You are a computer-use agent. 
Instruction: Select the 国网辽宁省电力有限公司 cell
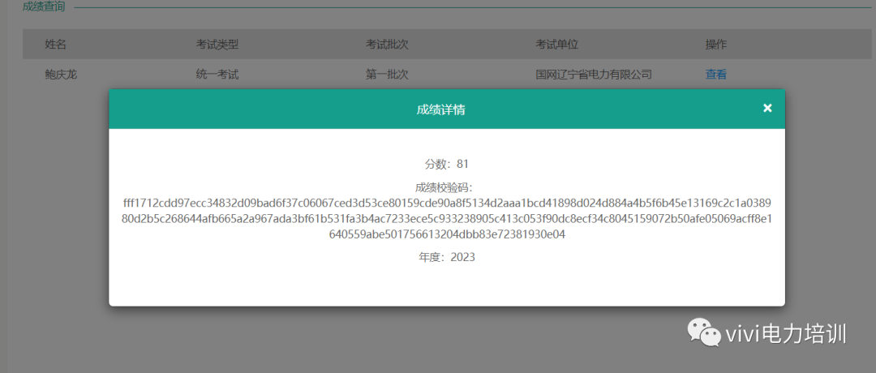click(x=594, y=75)
